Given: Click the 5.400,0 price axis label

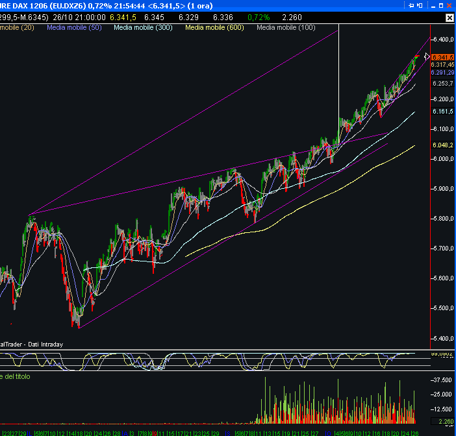Looking at the screenshot, I should 443,339.
